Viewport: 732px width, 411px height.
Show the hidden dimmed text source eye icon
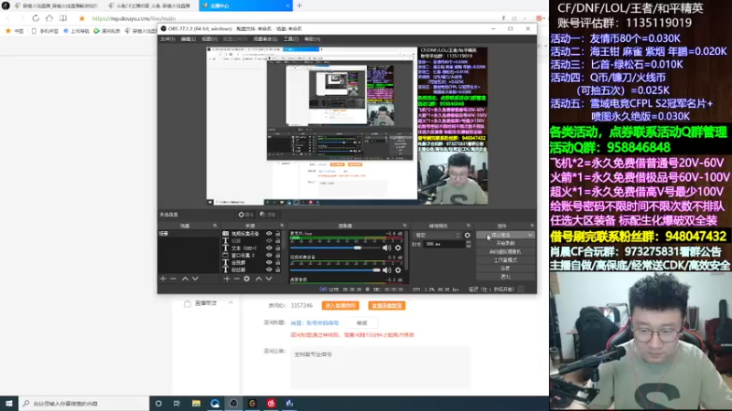(269, 241)
